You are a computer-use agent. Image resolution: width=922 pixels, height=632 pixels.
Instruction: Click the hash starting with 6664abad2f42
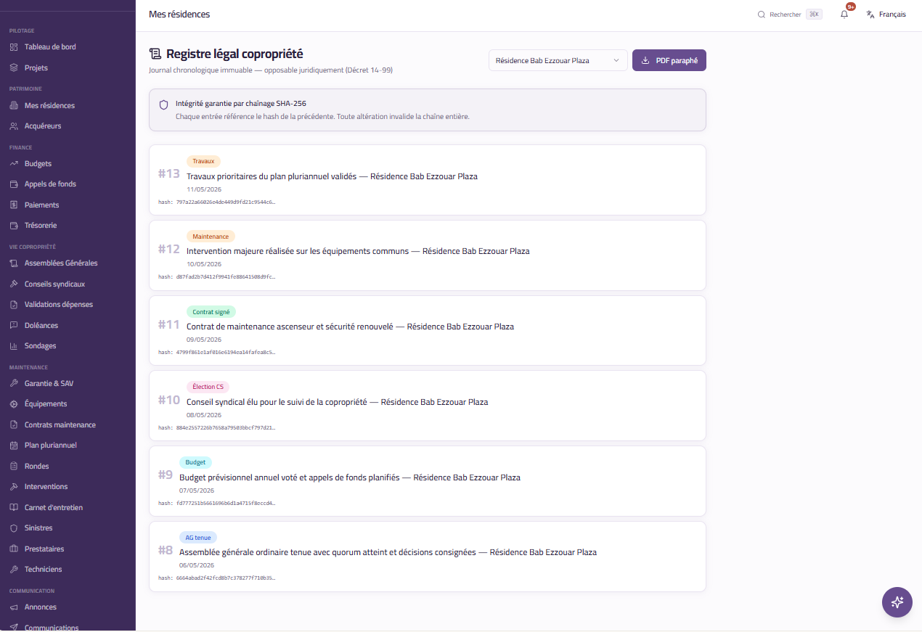pos(226,578)
